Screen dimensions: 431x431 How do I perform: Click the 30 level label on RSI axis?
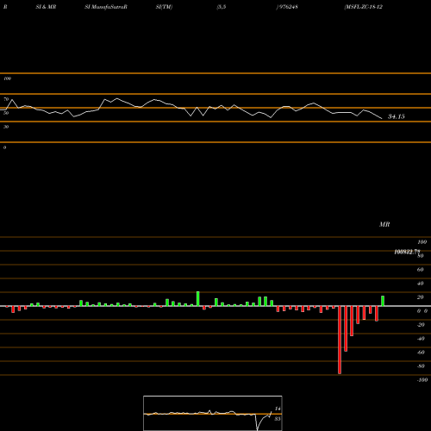(6, 127)
